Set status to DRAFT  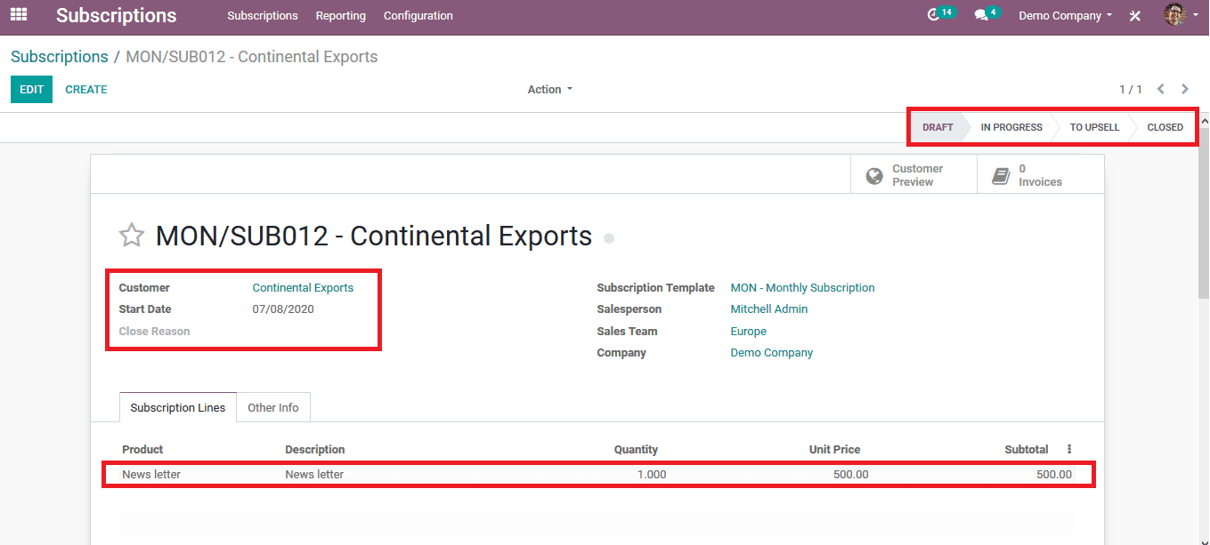[x=938, y=127]
